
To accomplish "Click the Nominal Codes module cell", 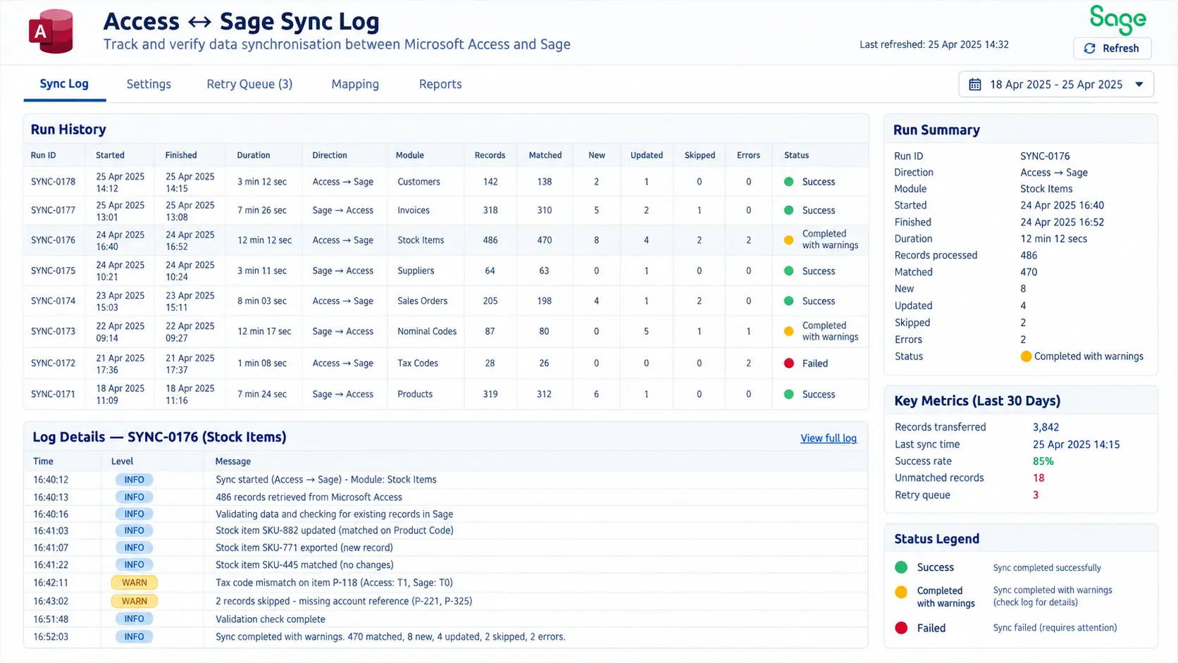I will 427,331.
